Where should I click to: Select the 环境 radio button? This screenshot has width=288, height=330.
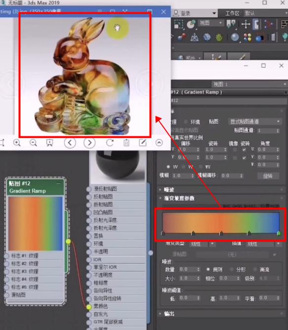click(x=186, y=122)
